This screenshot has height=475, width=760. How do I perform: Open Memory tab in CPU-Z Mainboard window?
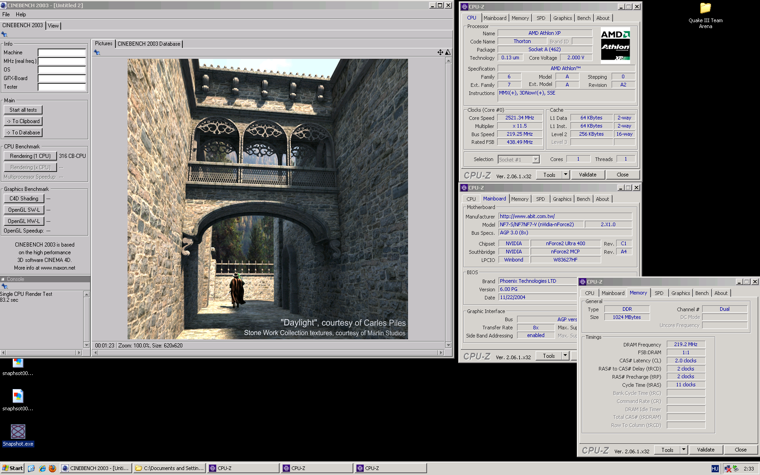(x=519, y=199)
